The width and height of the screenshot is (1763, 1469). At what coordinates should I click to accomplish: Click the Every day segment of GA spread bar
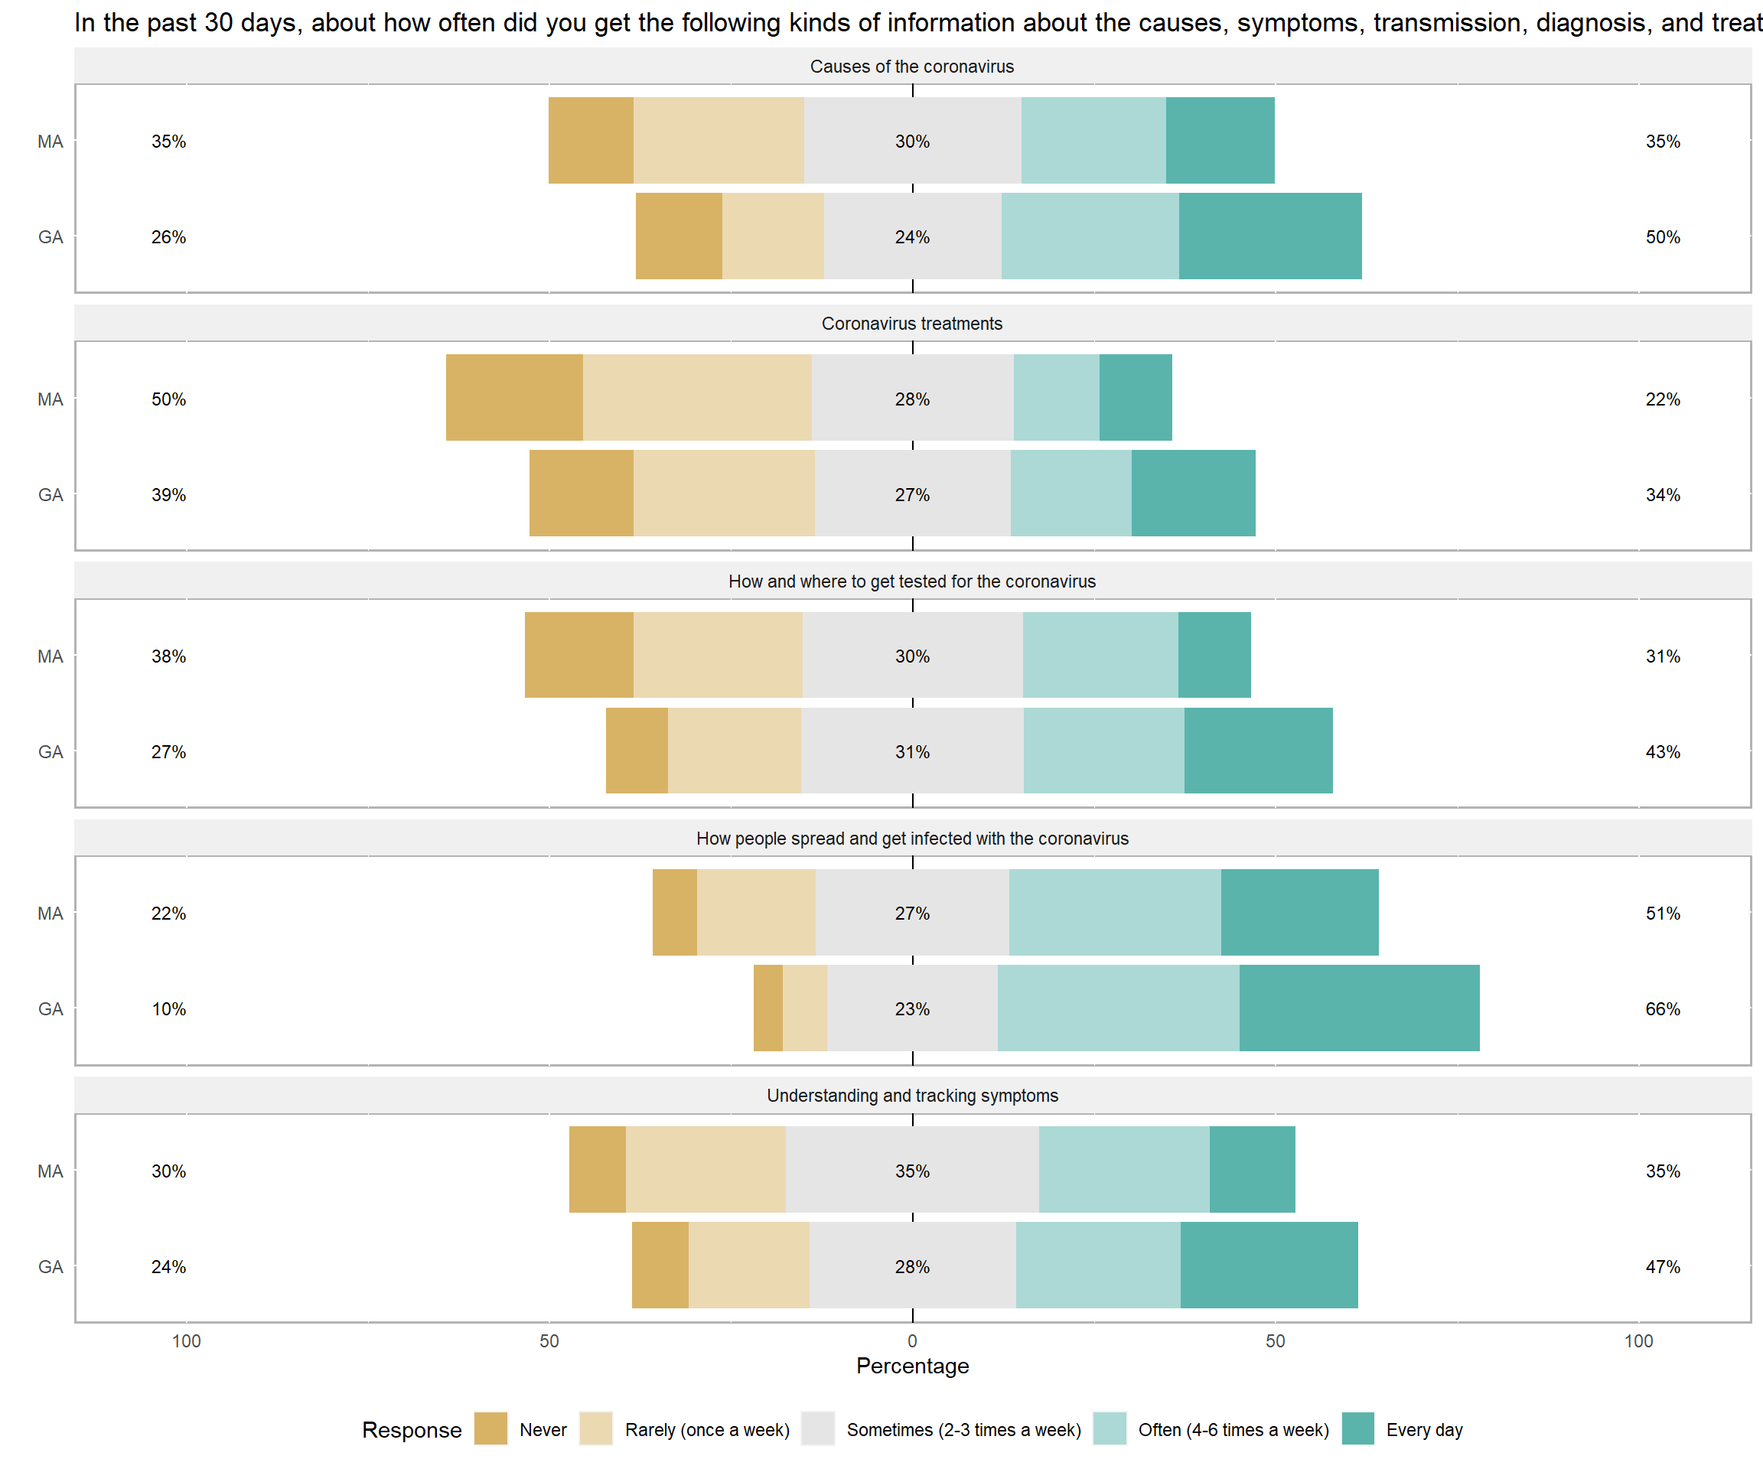point(1359,1008)
